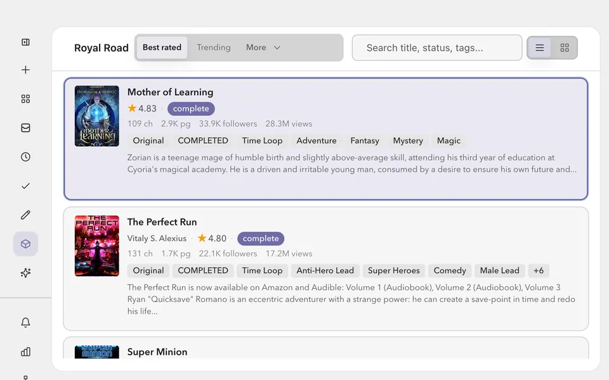Click the Royal Road heading
609x380 pixels.
101,48
